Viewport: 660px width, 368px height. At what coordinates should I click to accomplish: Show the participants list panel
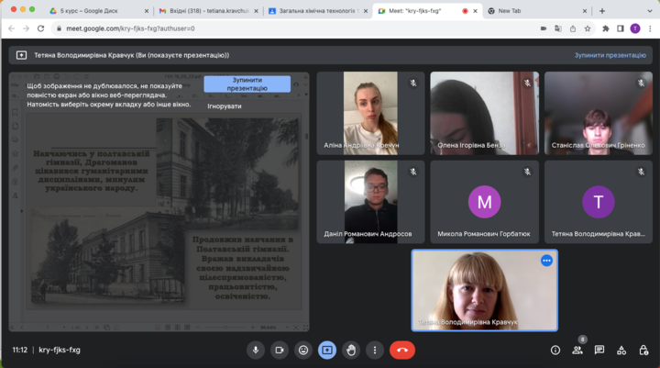(x=577, y=350)
